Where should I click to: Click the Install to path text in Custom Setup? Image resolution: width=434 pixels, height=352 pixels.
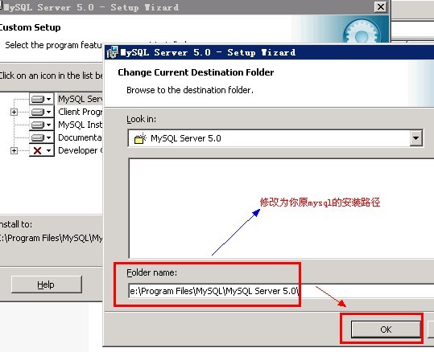(x=51, y=238)
